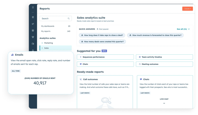Open the marketing megaphone sidebar icon
Screen dimensions: 198x115
(33, 24)
